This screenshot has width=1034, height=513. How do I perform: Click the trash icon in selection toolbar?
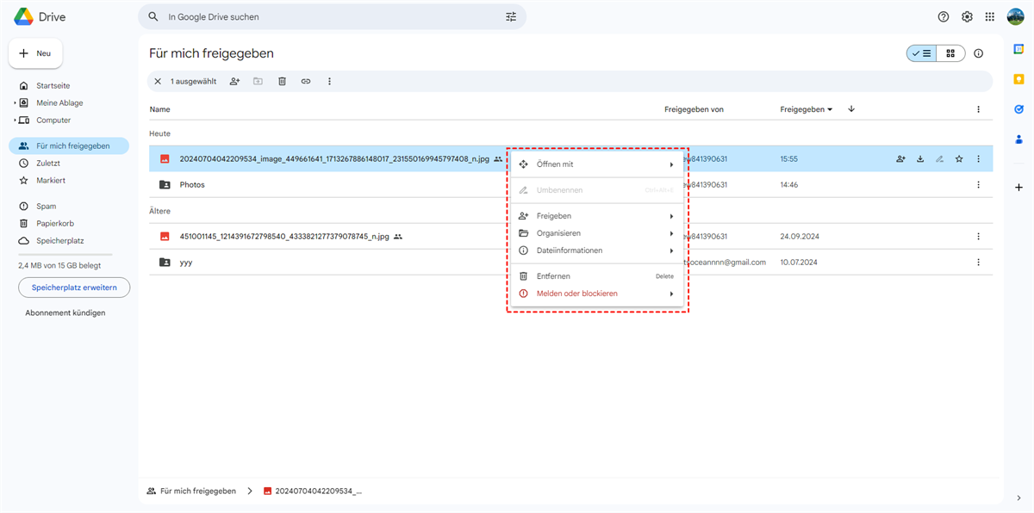[282, 82]
